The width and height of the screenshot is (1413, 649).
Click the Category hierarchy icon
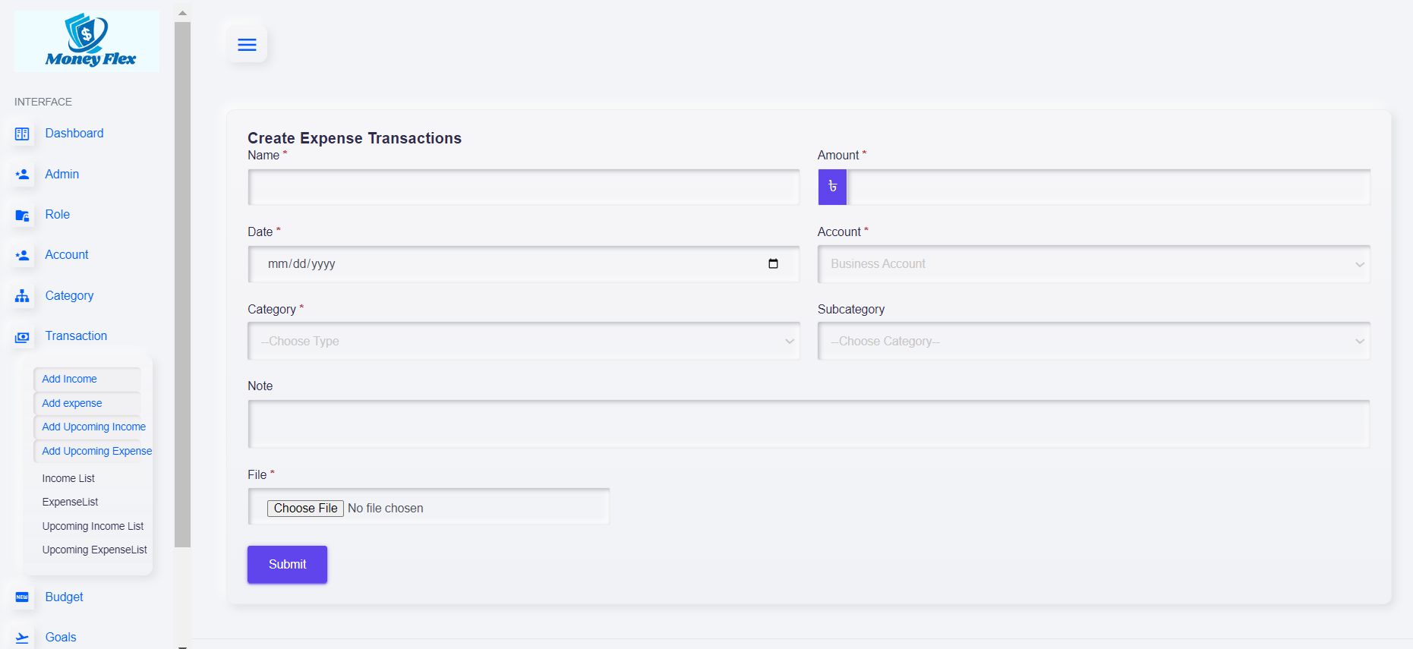22,296
